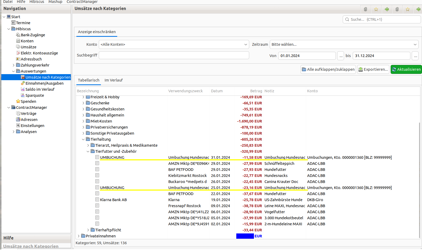
Task: Click the Von date field 01.01.2024
Action: pos(307,56)
